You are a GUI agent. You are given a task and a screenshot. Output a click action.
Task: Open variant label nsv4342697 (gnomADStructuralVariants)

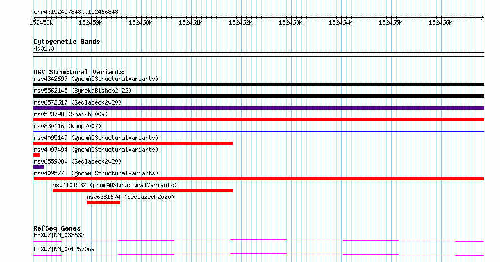(x=96, y=79)
